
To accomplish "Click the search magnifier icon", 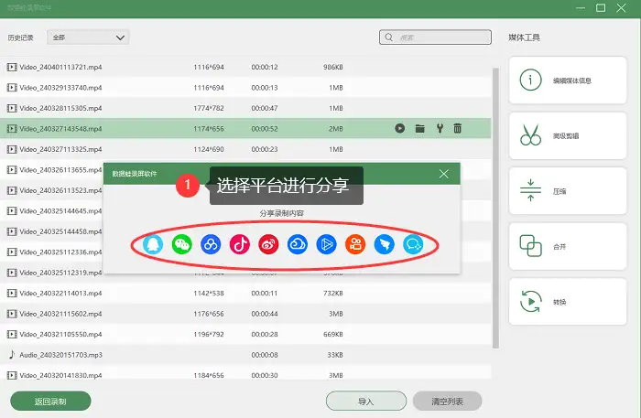I will 389,38.
